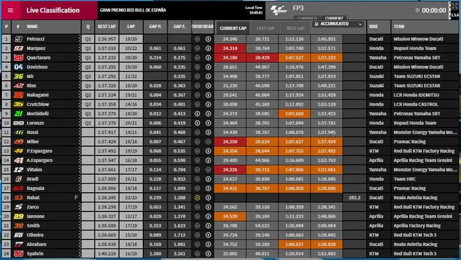The width and height of the screenshot is (461, 260).
Task: Select rider name Dovizioso
Action: pos(37,67)
